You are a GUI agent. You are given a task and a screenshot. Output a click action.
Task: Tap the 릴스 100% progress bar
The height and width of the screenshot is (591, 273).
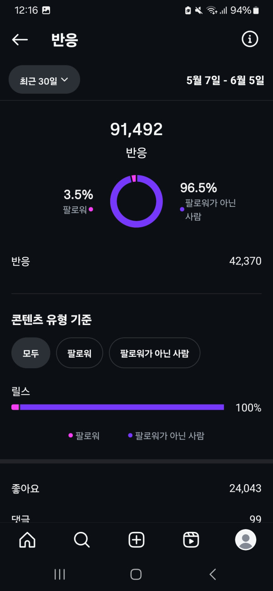point(118,407)
